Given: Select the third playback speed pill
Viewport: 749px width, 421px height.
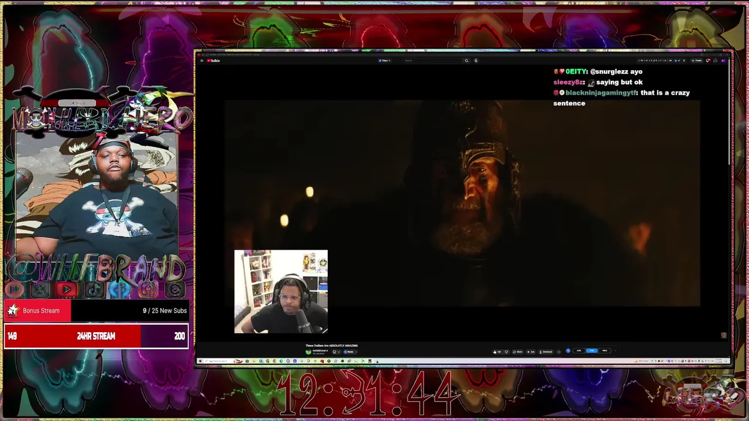Looking at the screenshot, I should 604,351.
